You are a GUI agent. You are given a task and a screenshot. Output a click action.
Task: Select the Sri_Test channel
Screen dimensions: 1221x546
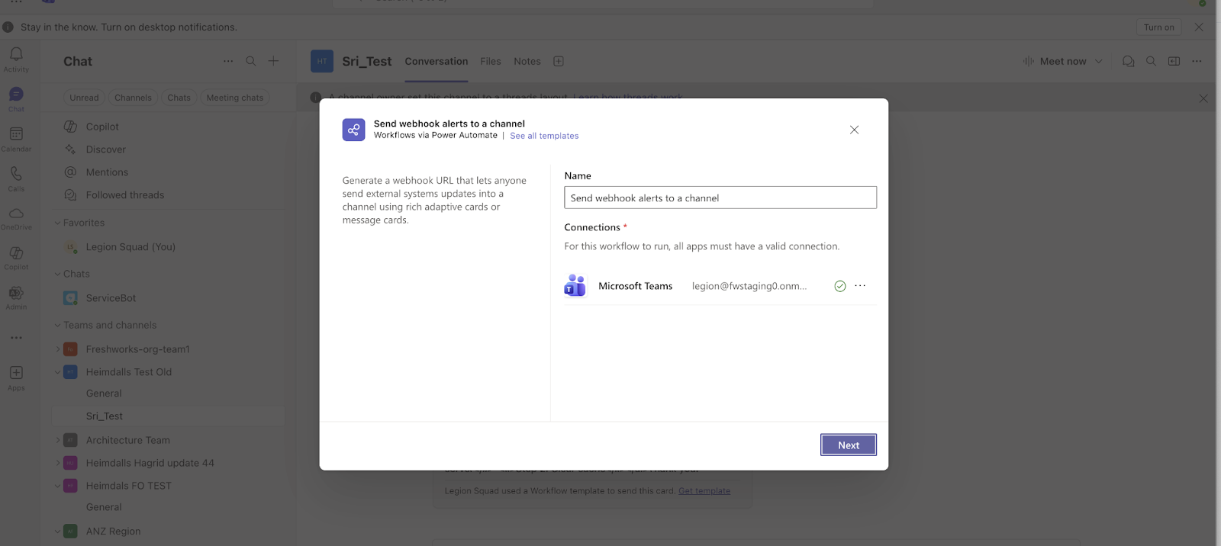(168, 416)
